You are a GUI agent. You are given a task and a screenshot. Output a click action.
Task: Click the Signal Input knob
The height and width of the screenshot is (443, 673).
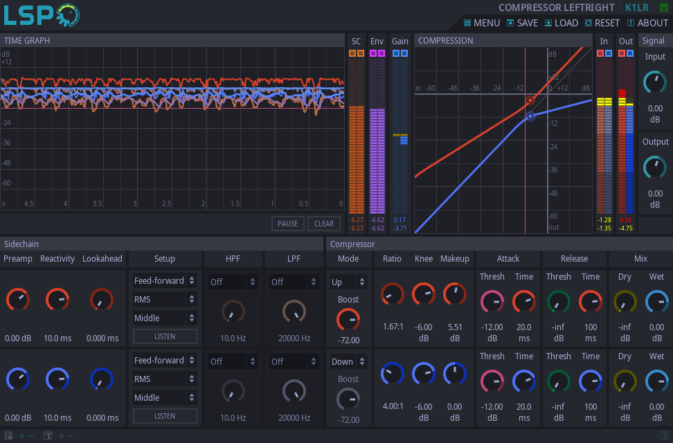(655, 82)
